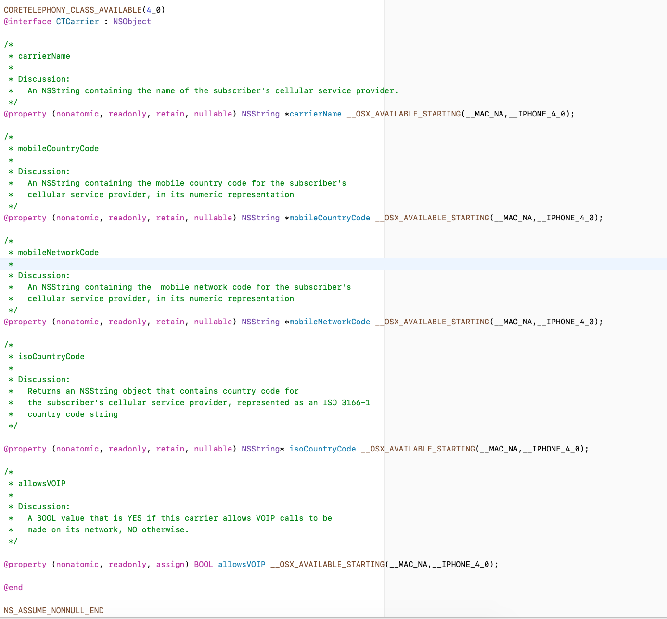The height and width of the screenshot is (619, 667).
Task: Click the "country code string" comment line
Action: (x=73, y=414)
